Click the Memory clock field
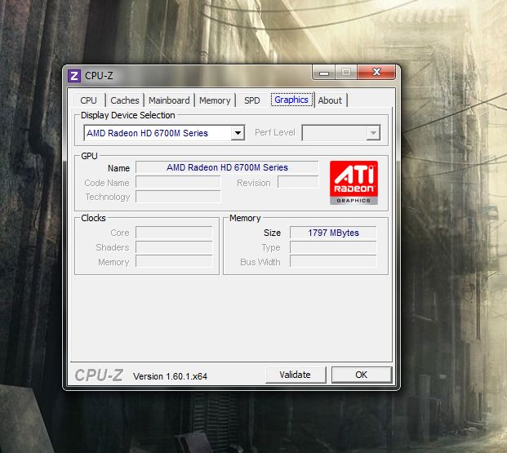This screenshot has width=507, height=453. tap(174, 261)
